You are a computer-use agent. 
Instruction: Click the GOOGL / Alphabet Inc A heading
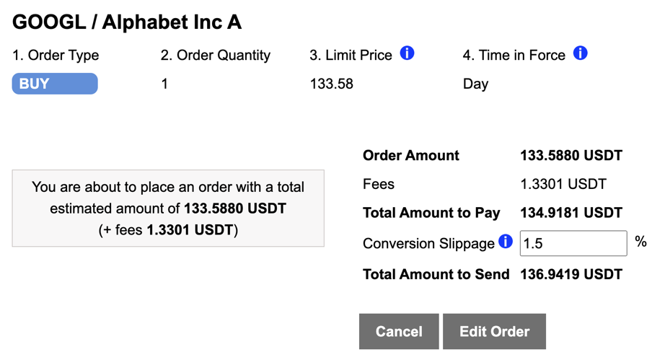(x=127, y=22)
